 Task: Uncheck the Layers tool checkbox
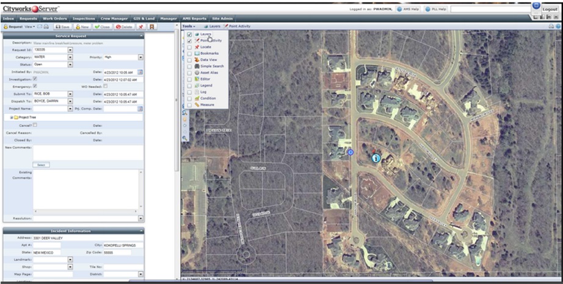pyautogui.click(x=189, y=34)
